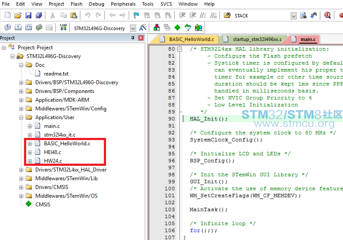Save all files icon
Screen dimensions: 343x240
39,15
